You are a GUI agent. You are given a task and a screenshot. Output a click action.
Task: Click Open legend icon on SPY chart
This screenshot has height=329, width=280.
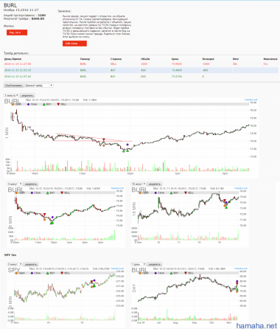point(16,273)
